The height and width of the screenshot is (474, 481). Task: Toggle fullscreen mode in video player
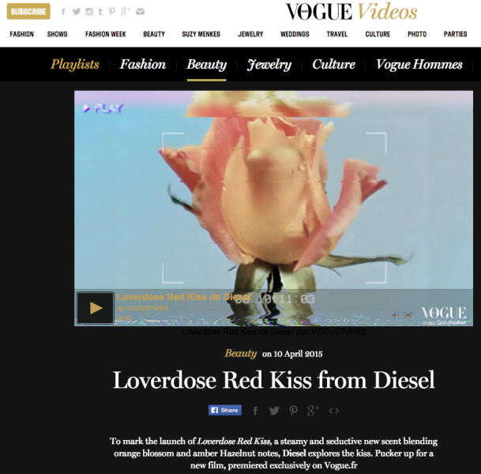(408, 315)
